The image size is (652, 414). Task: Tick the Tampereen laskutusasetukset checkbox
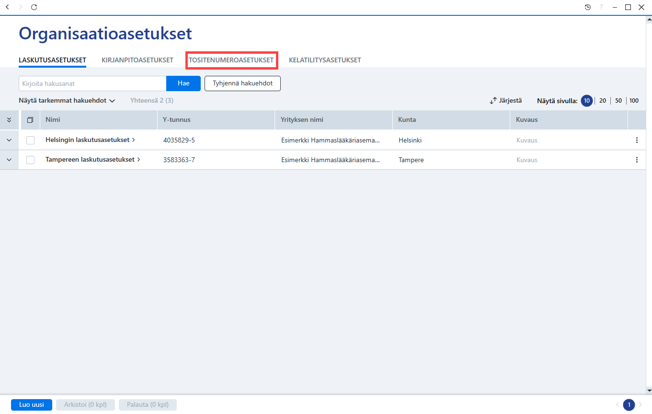tap(30, 160)
